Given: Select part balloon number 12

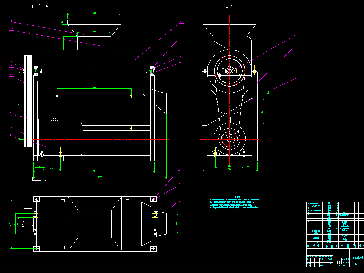Looking at the screenshot, I should [180, 63].
